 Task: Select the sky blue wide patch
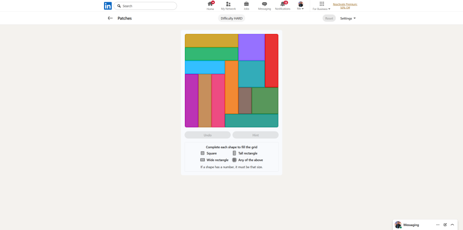point(205,67)
